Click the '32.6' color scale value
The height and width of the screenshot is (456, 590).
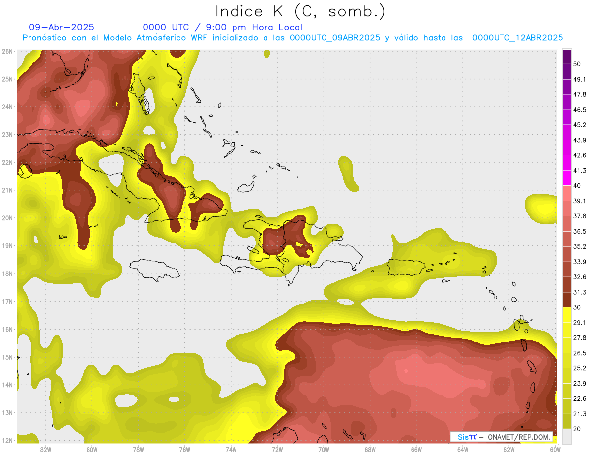(x=580, y=277)
